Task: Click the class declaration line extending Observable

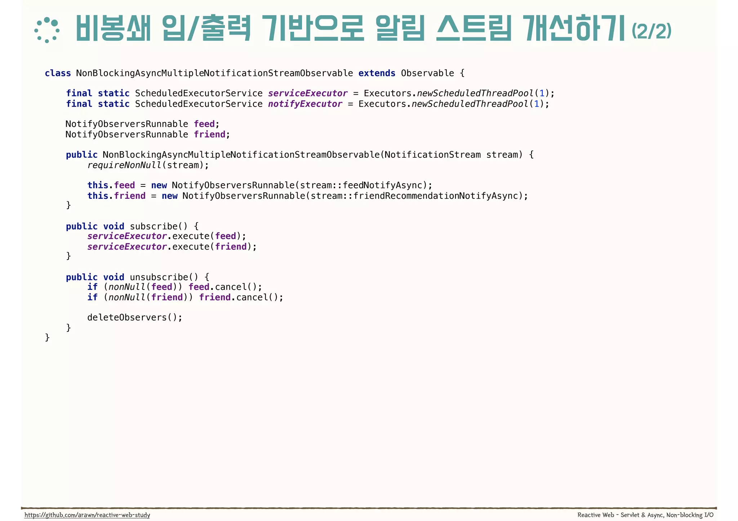Action: click(x=255, y=73)
